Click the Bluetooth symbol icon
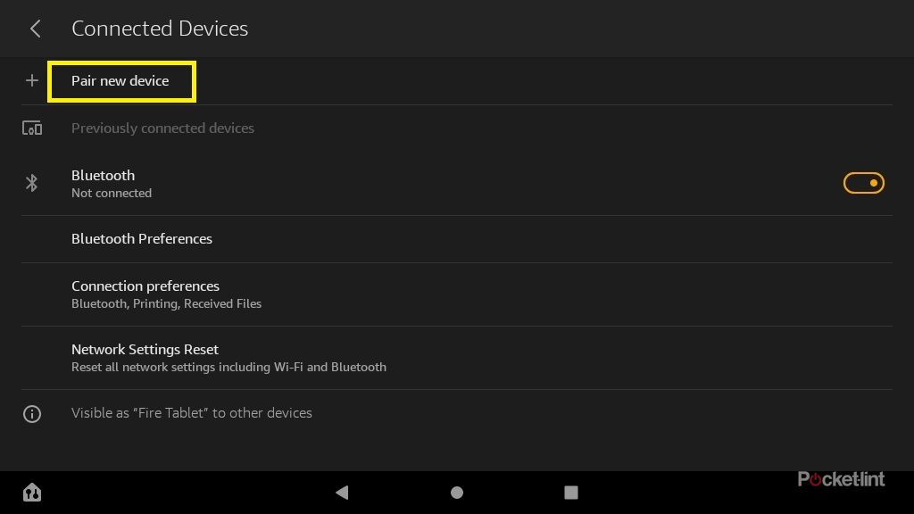914x514 pixels. coord(32,183)
